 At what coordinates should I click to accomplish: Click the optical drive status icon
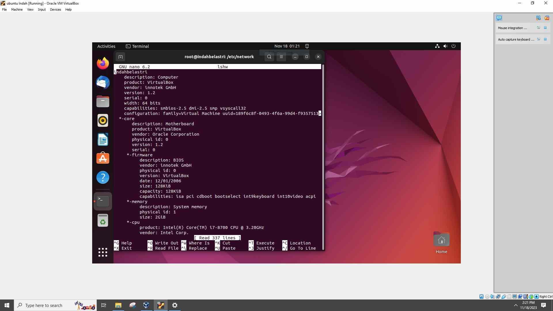(x=487, y=297)
